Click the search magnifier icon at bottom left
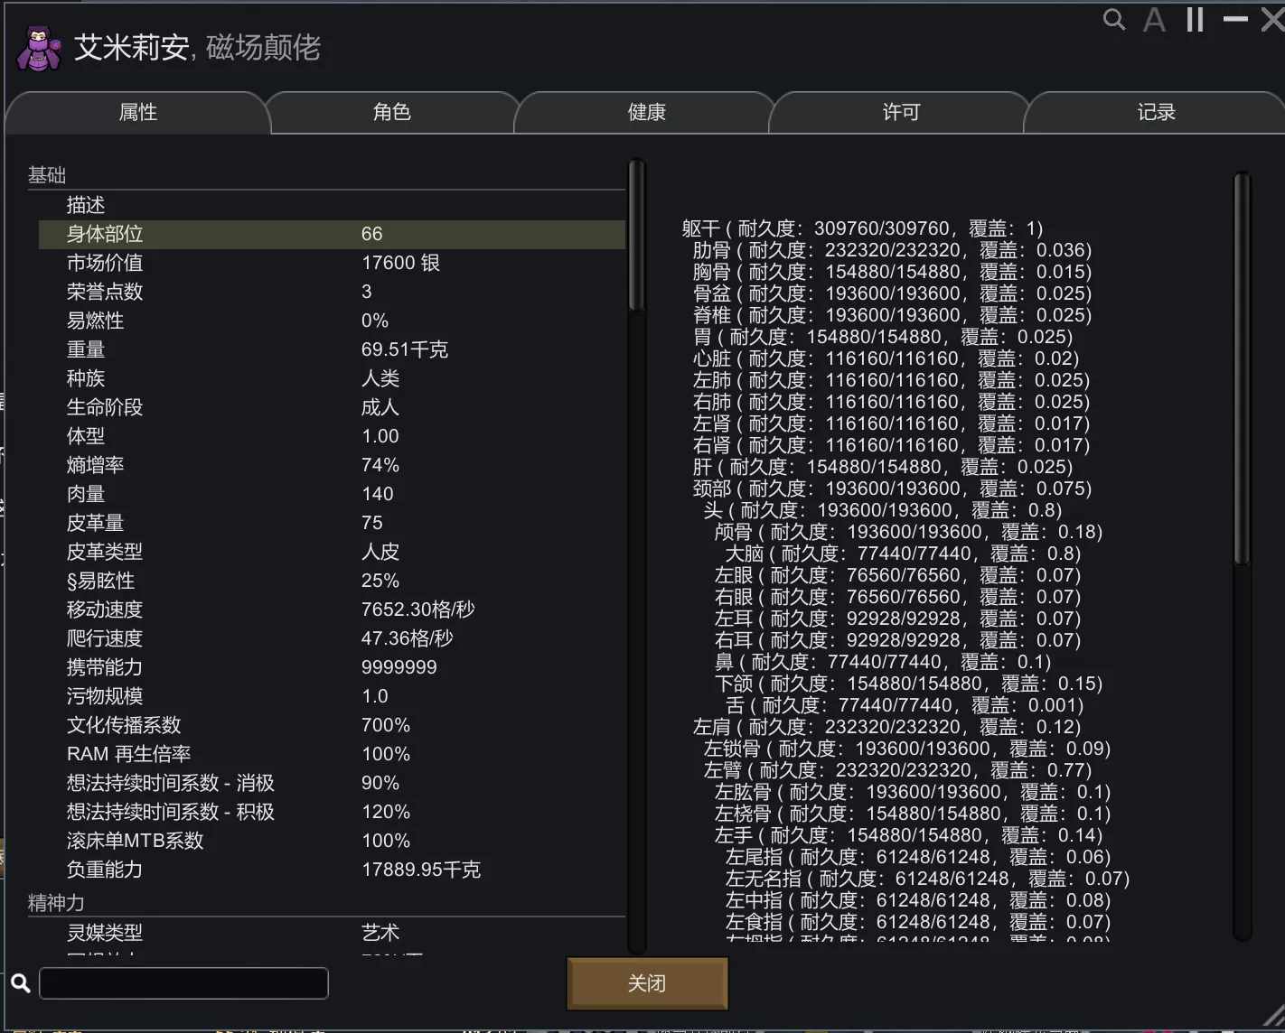The image size is (1285, 1033). 21,983
